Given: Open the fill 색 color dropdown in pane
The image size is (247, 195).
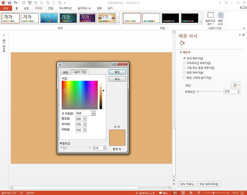Looking at the screenshot, I should [x=235, y=85].
